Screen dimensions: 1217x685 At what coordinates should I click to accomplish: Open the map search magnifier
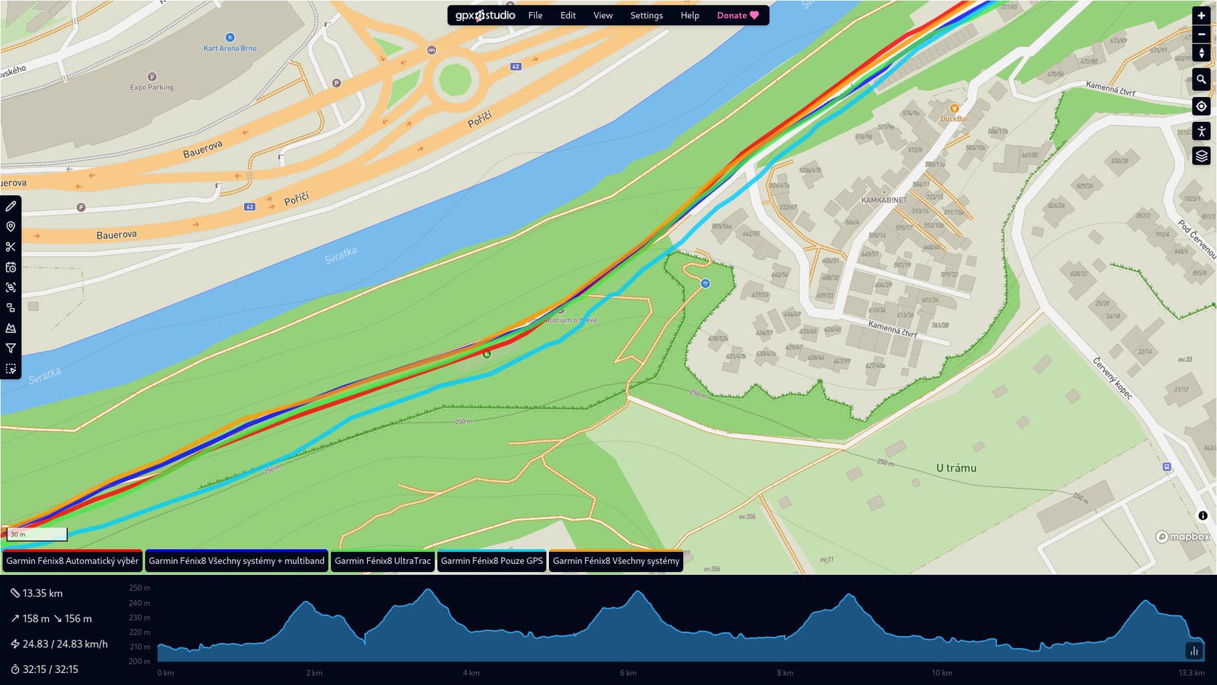tap(1202, 80)
